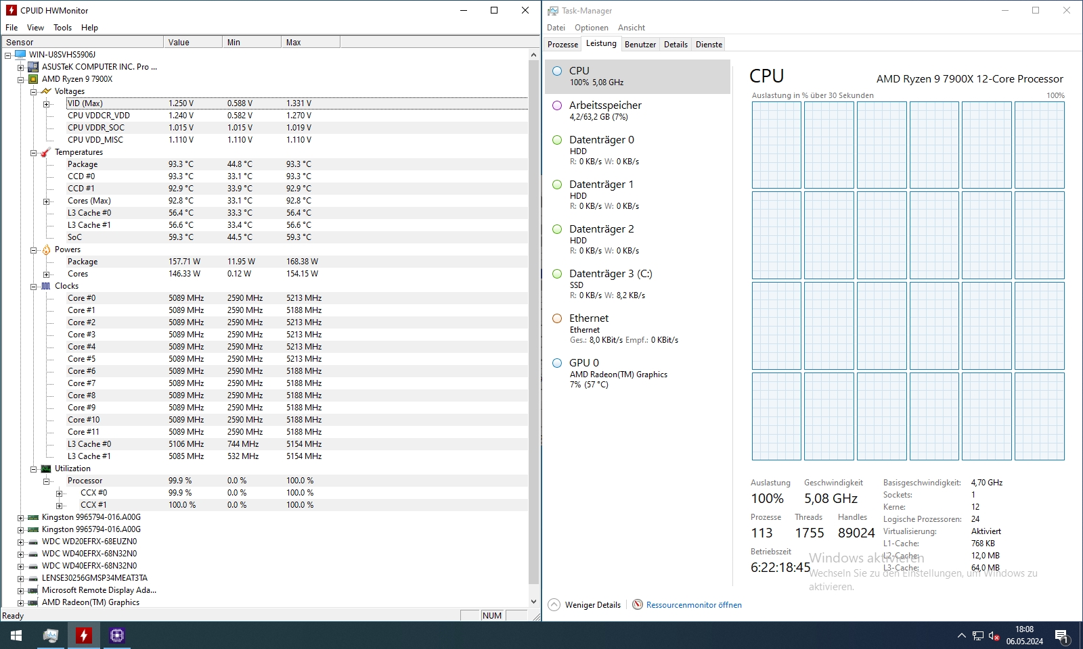Switch to the Dienste tab
The width and height of the screenshot is (1083, 649).
pos(709,45)
